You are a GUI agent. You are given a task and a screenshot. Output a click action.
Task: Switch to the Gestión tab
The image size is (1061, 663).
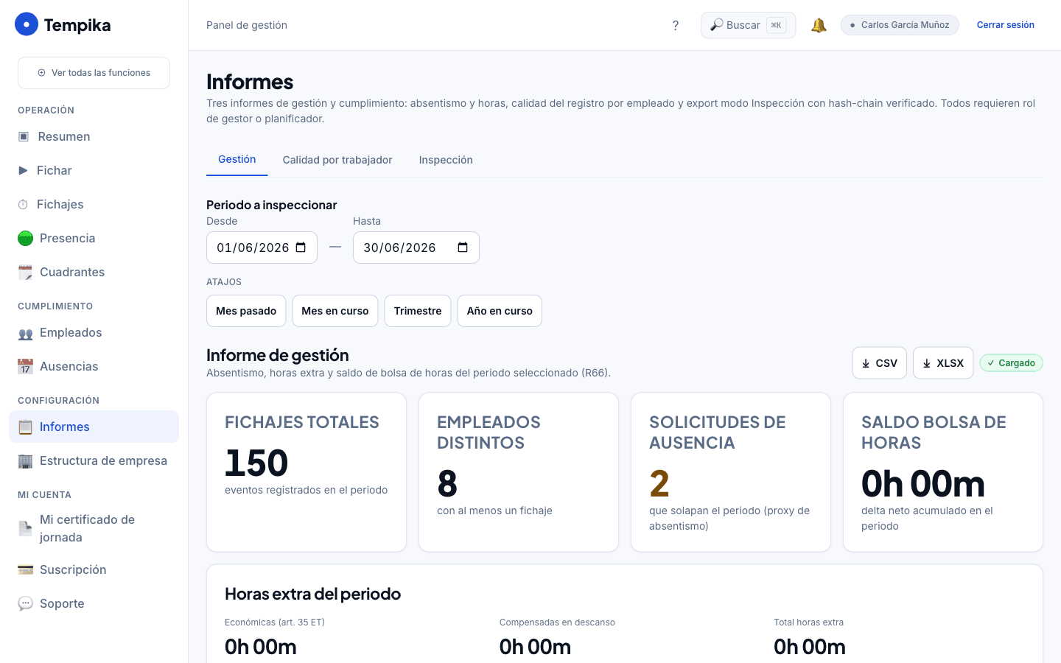click(237, 159)
